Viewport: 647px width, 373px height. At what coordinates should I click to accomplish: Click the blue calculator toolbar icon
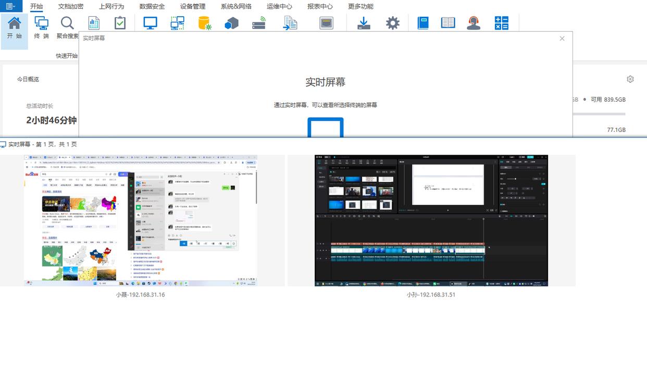[x=501, y=23]
